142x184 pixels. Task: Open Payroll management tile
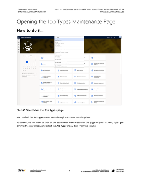point(81,102)
